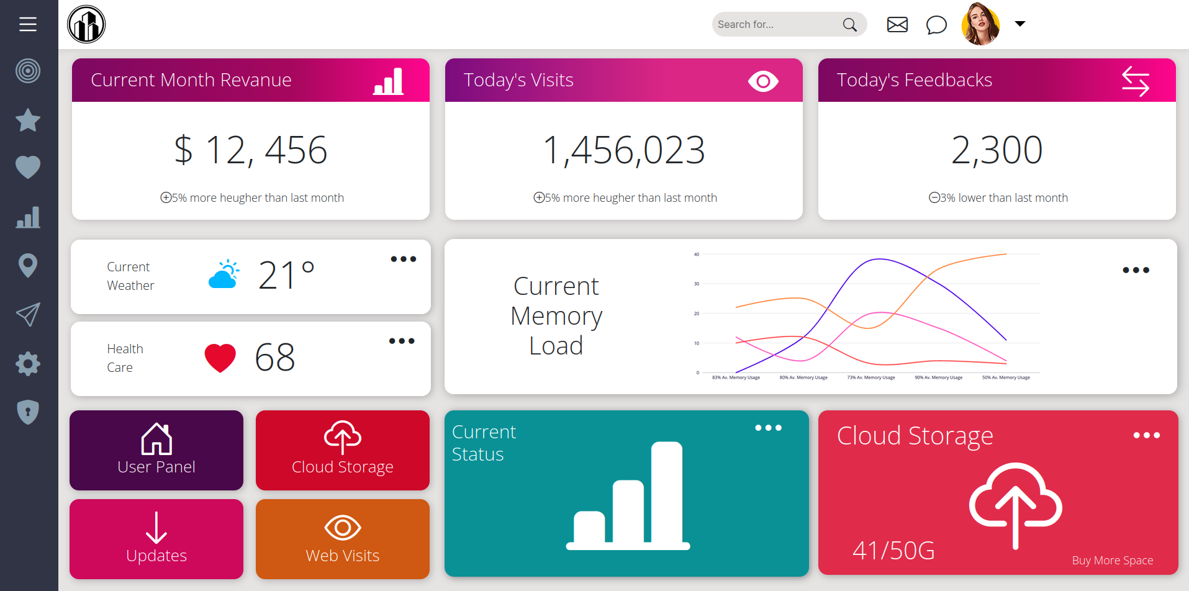Select the star icon in the sidebar
Screen dimensions: 1189x591
pyautogui.click(x=27, y=120)
